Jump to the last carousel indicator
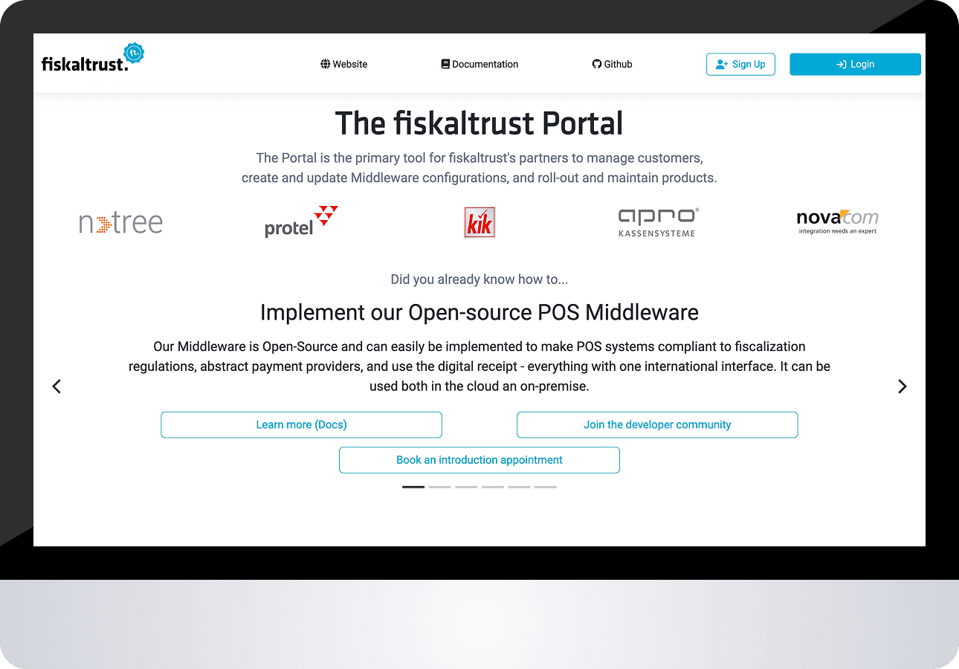Image resolution: width=959 pixels, height=669 pixels. coord(546,487)
